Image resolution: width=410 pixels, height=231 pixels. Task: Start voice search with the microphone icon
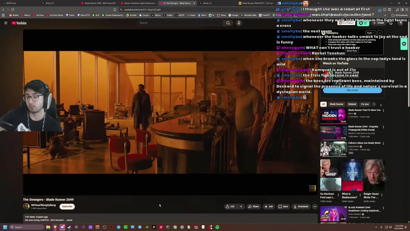pyautogui.click(x=239, y=23)
